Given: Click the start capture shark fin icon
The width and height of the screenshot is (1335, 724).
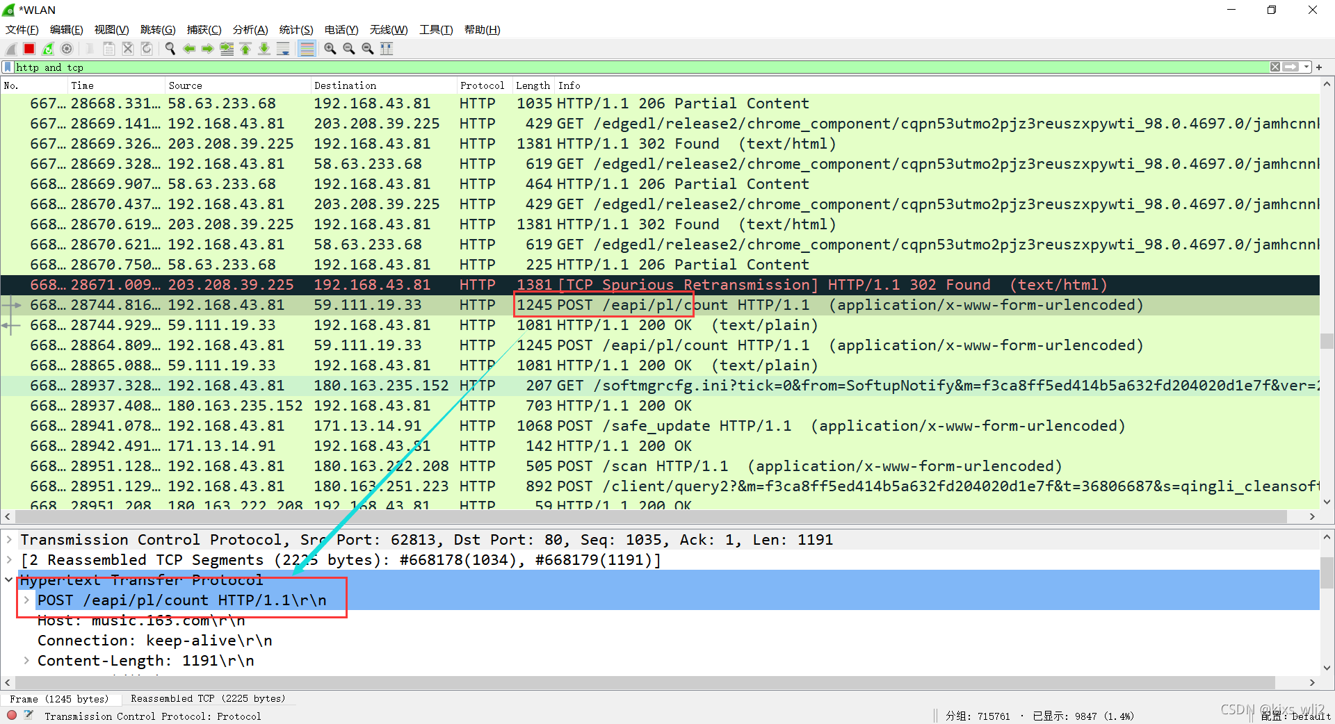Looking at the screenshot, I should coord(11,49).
